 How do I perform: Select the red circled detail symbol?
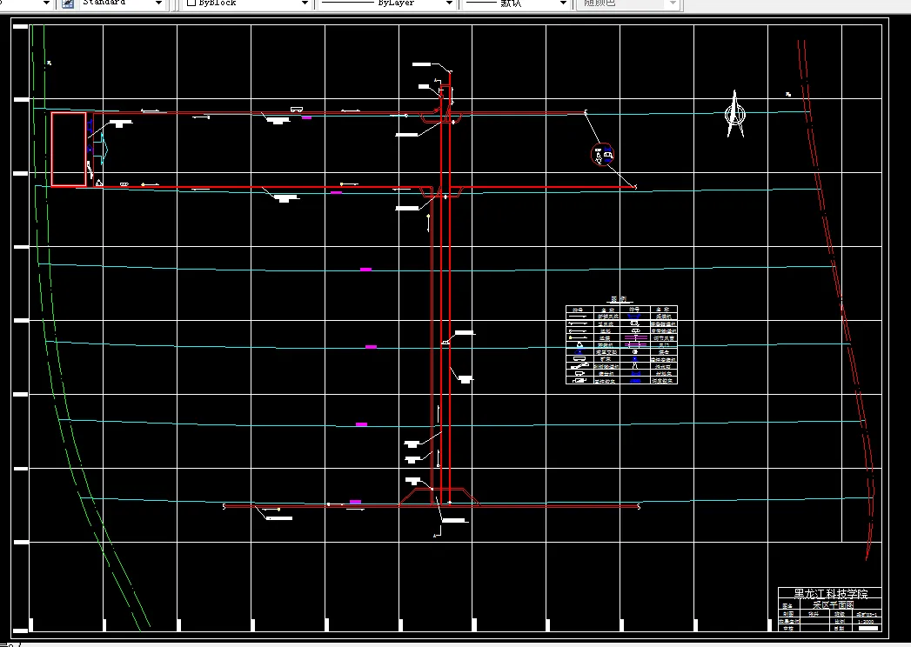point(602,155)
